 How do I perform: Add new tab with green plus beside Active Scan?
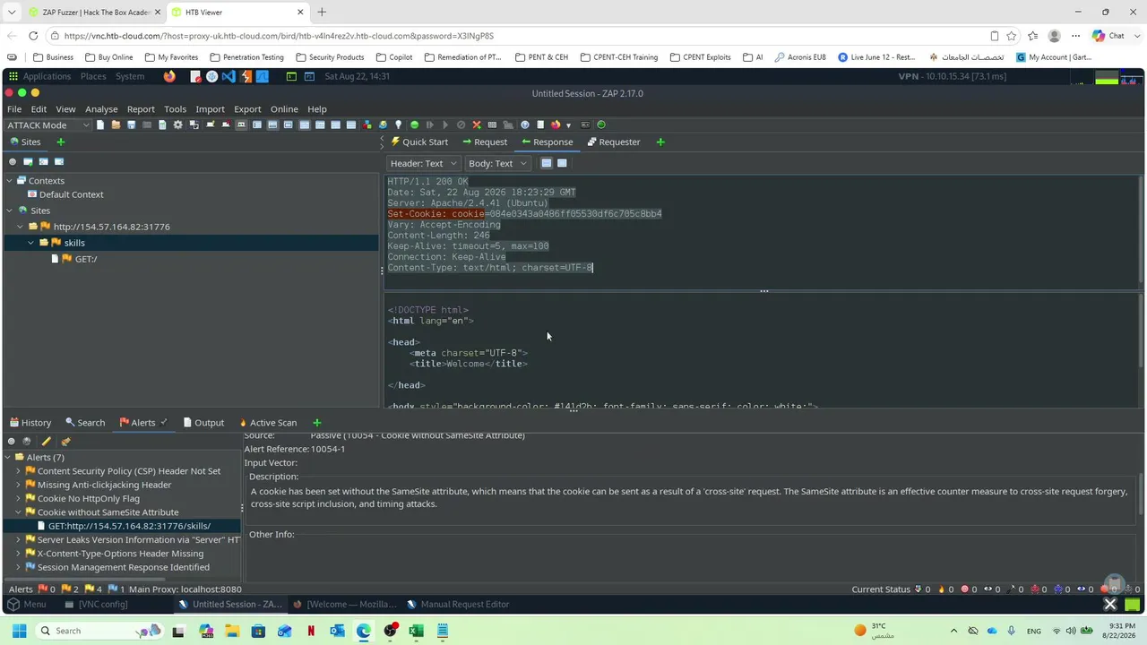pos(316,423)
